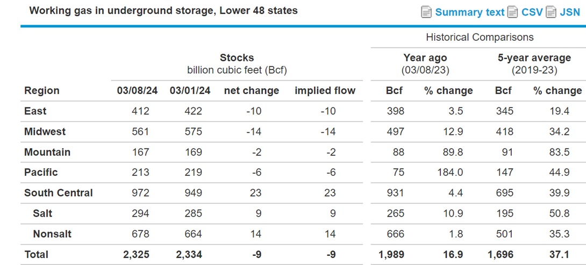Select the Pacific region row label

click(41, 173)
